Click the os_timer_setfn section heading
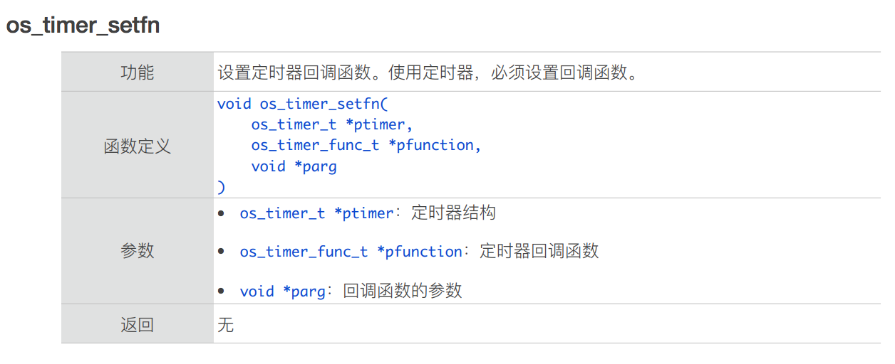The height and width of the screenshot is (364, 895). (83, 26)
